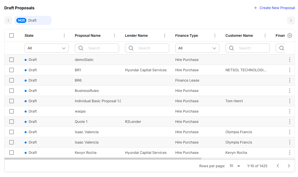
Task: Sort by Lender Name column header
Action: click(x=136, y=36)
